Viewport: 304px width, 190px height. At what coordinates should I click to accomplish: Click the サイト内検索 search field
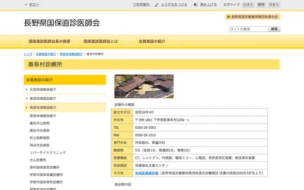point(248,29)
